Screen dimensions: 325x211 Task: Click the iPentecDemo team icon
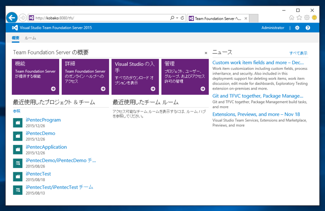coord(18,163)
